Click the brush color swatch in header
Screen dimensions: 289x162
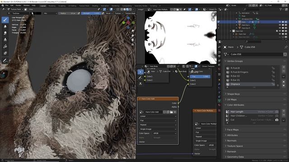coord(36,13)
